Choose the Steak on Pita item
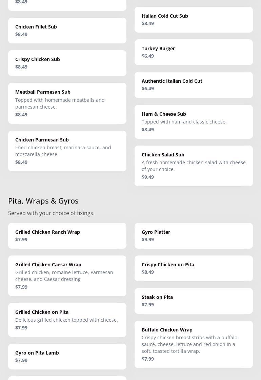 coord(194,301)
